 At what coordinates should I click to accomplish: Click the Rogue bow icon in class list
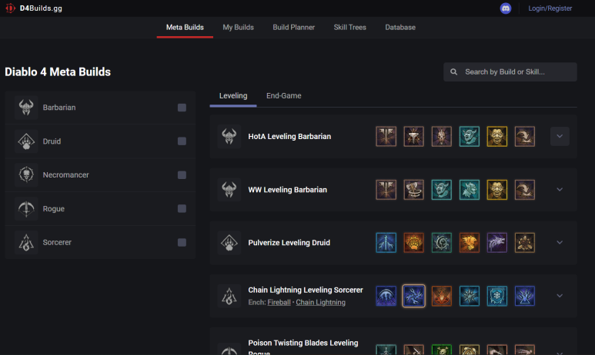click(26, 208)
